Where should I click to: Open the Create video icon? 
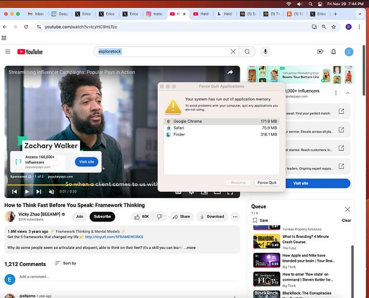click(320, 52)
